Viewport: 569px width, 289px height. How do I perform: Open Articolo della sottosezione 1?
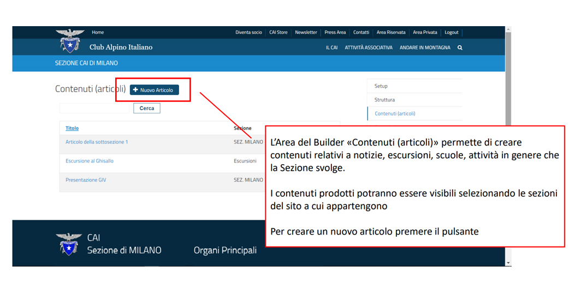pos(97,142)
